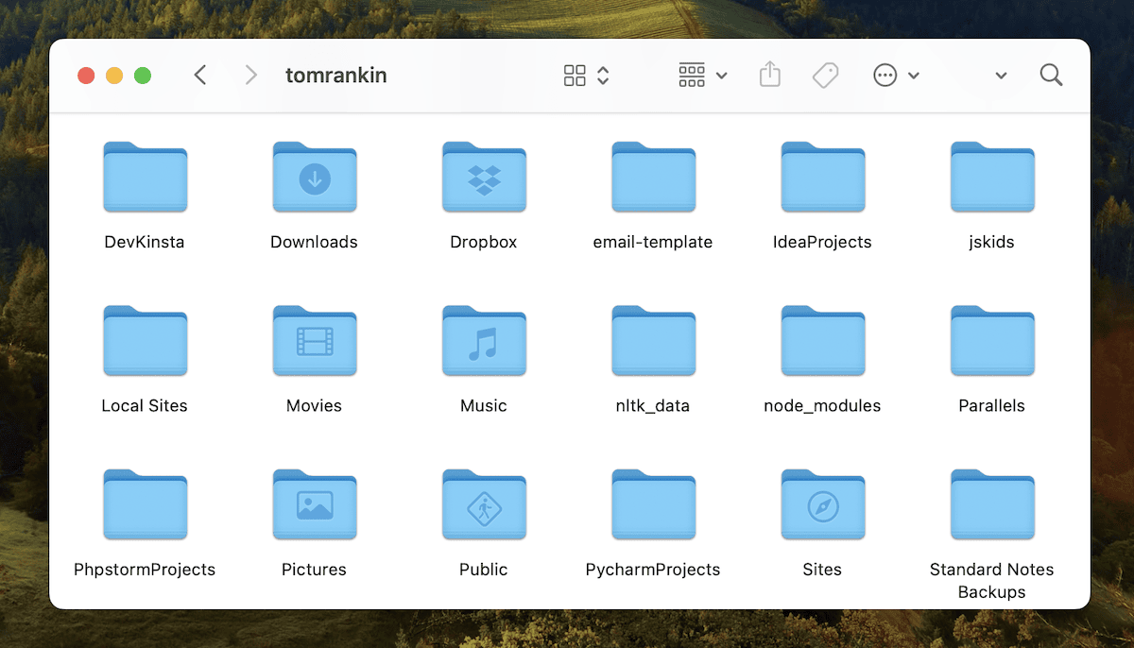Open the DevKinsta folder icon
This screenshot has width=1134, height=648.
point(145,177)
